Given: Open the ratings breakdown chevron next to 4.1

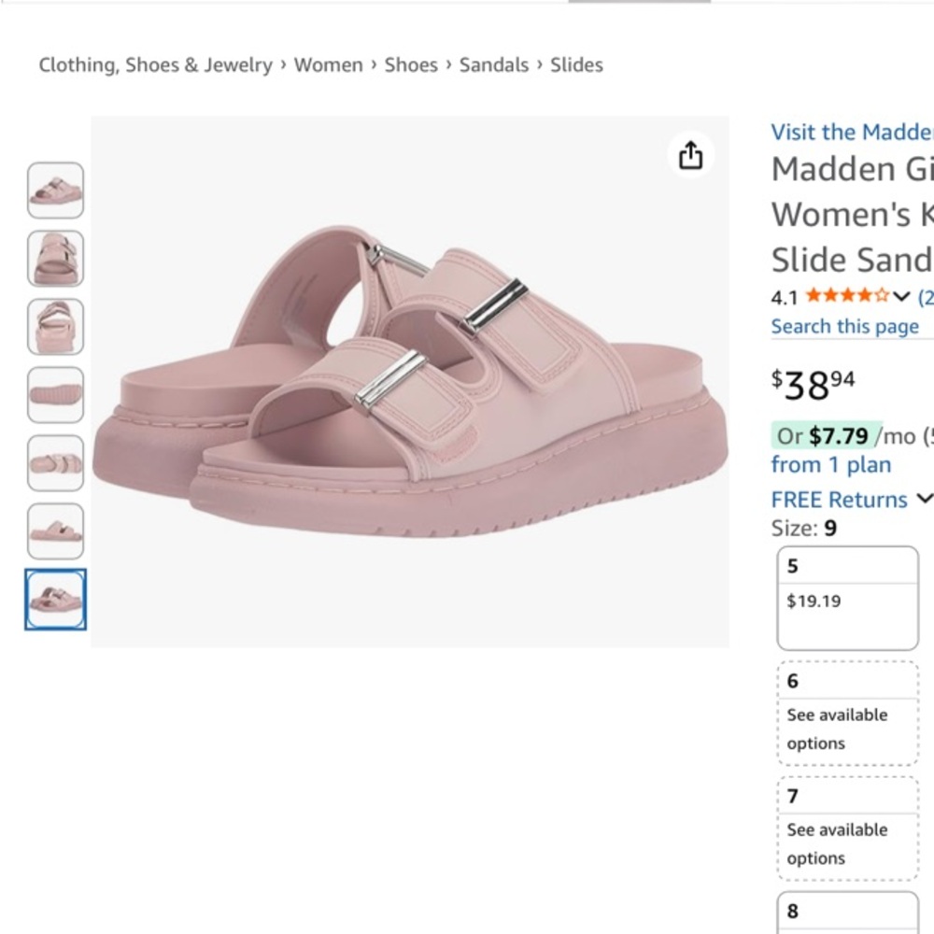Looking at the screenshot, I should pyautogui.click(x=901, y=297).
